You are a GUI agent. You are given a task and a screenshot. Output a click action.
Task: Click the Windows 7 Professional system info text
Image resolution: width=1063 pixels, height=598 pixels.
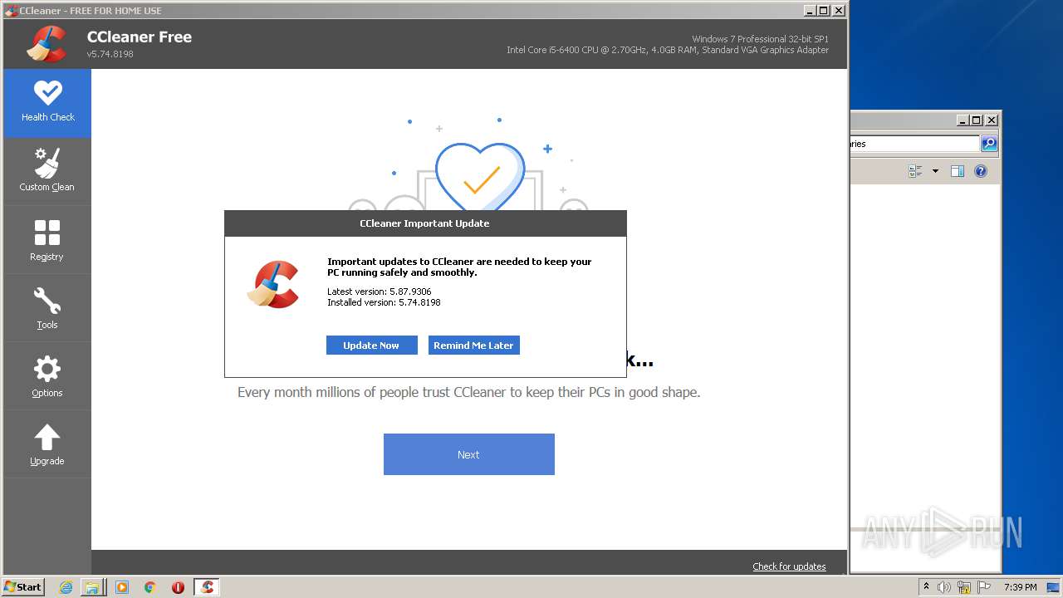coord(760,39)
